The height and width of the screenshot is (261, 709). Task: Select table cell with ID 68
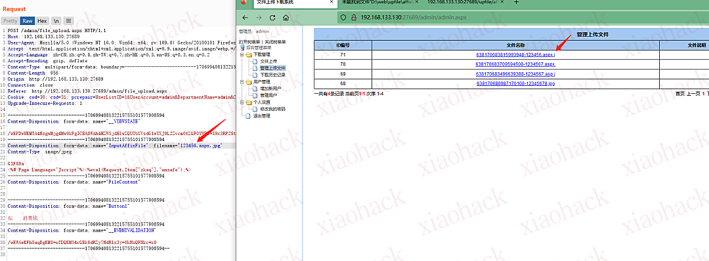coord(343,83)
